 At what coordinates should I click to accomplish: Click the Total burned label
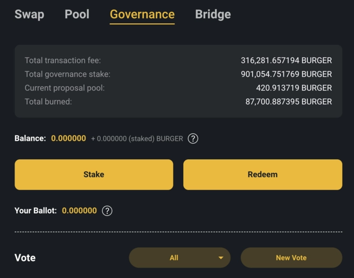pyautogui.click(x=48, y=101)
